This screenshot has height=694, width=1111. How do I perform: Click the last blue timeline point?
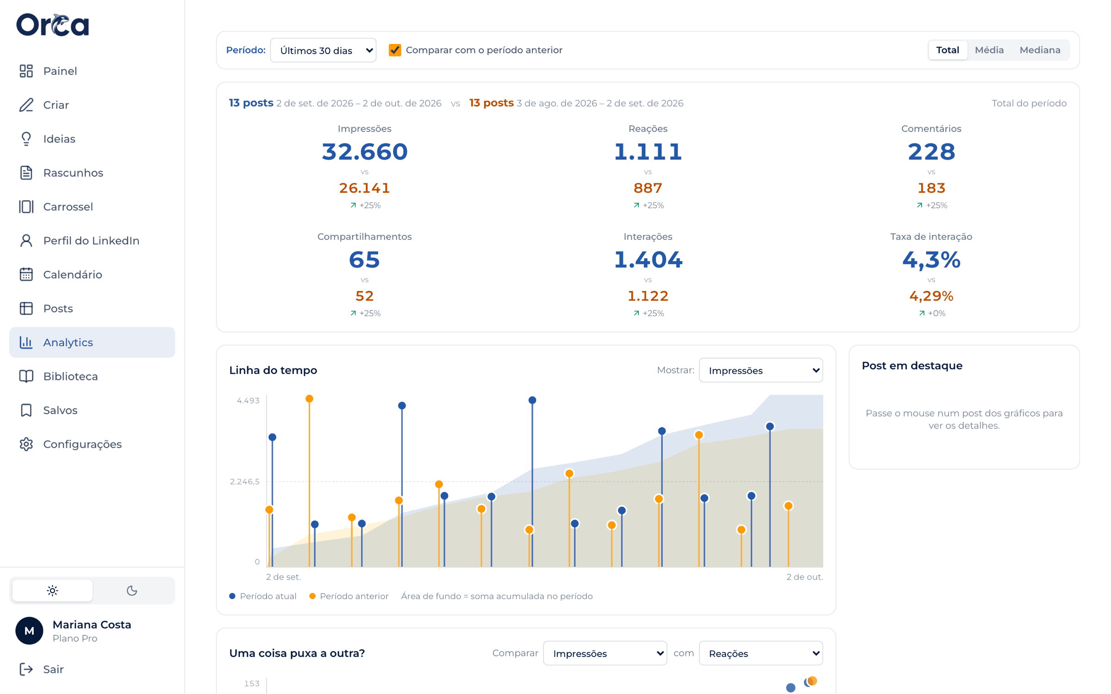click(x=770, y=427)
